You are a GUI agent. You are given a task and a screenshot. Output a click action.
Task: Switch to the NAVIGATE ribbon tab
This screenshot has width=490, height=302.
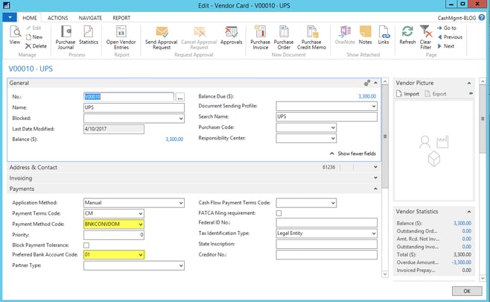pos(90,18)
